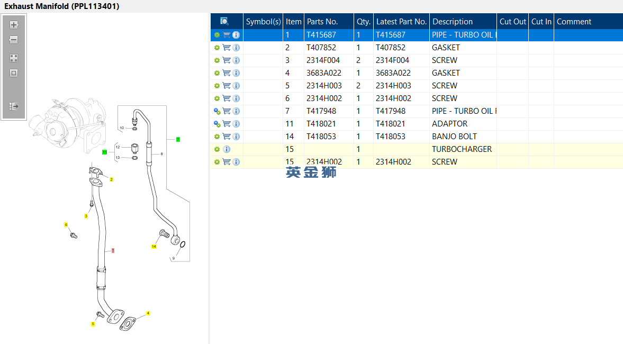Screen dimensions: 623x344
Task: Click info icon on TURBOCHARGER row
Action: (227, 149)
